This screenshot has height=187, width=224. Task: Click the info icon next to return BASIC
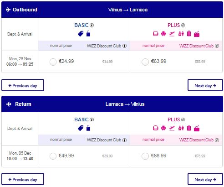pyautogui.click(x=92, y=119)
